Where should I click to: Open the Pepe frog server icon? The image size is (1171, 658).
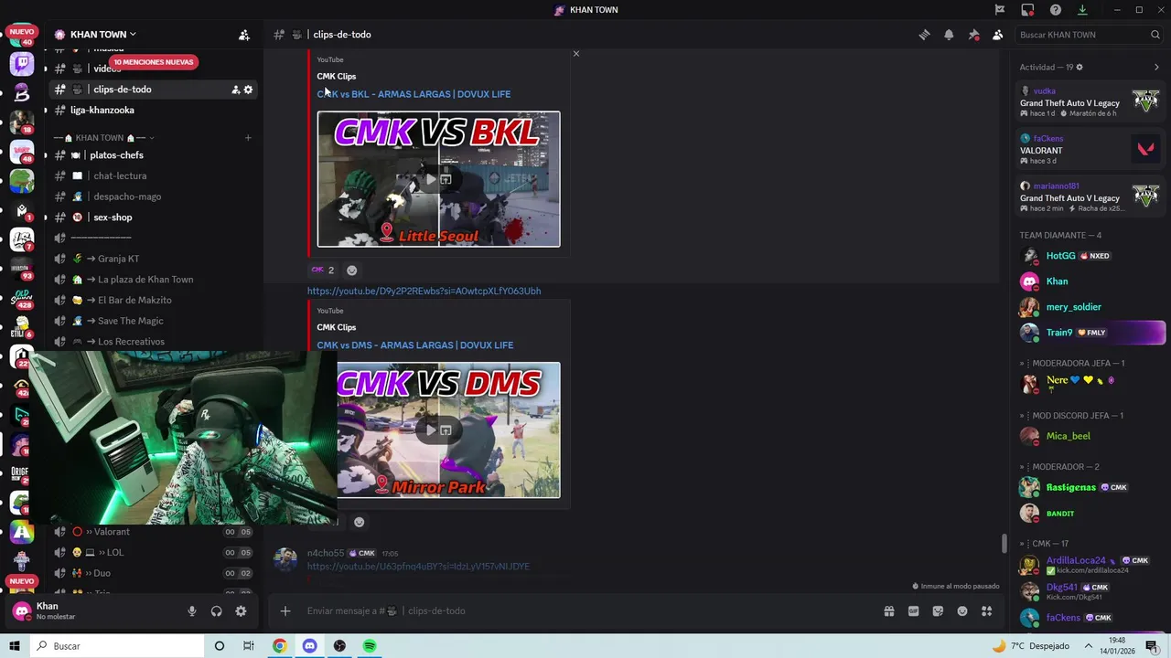pyautogui.click(x=22, y=181)
